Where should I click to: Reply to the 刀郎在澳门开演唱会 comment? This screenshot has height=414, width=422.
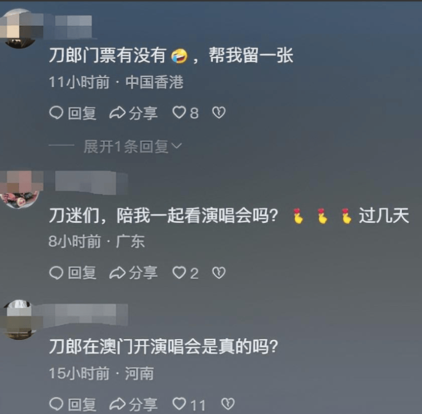click(73, 404)
